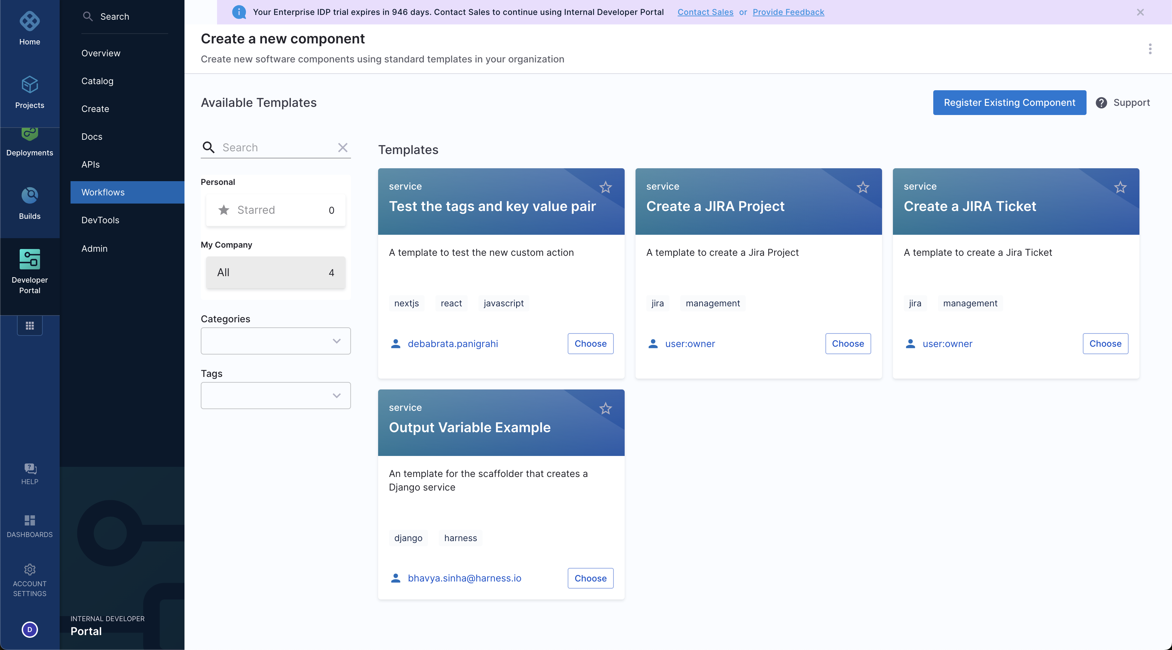Screen dimensions: 1172x650
Task: Star the Output Variable Example template
Action: (x=605, y=408)
